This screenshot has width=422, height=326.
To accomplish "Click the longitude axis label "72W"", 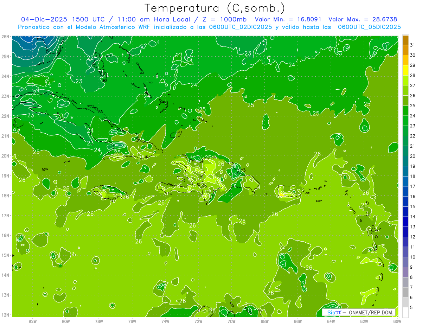I will coord(198,321).
